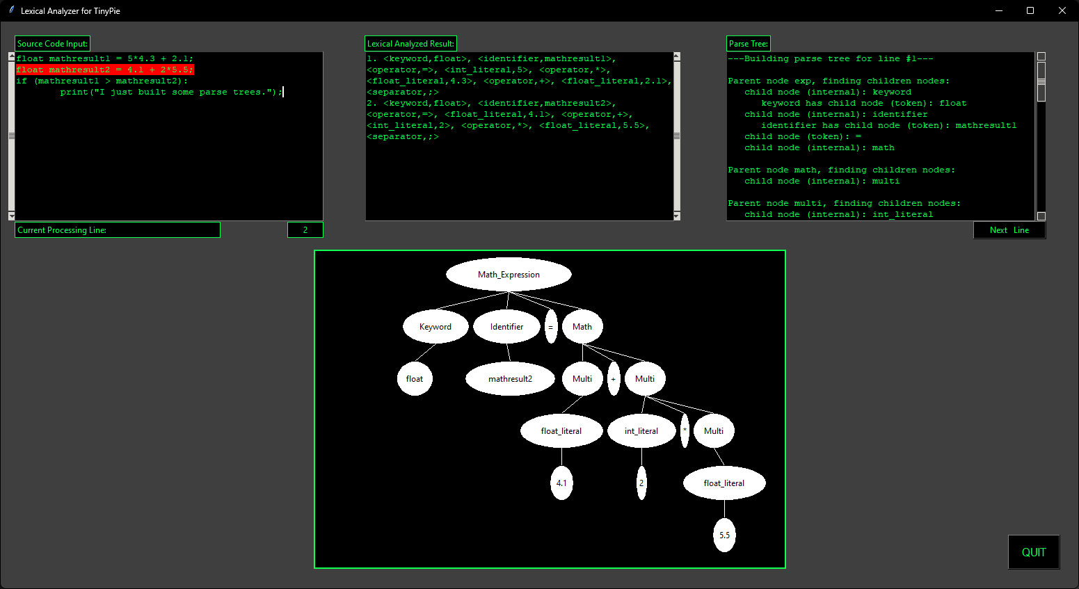Click 'Parent node math, finding children nodes:' line
Image resolution: width=1079 pixels, height=589 pixels.
coord(842,170)
